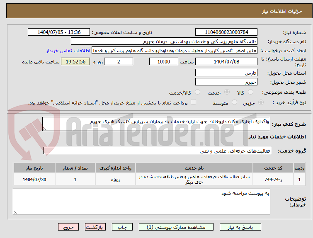This screenshot has width=313, height=238.
Task: Click the گروه خدمت service group field
Action: click(x=157, y=151)
